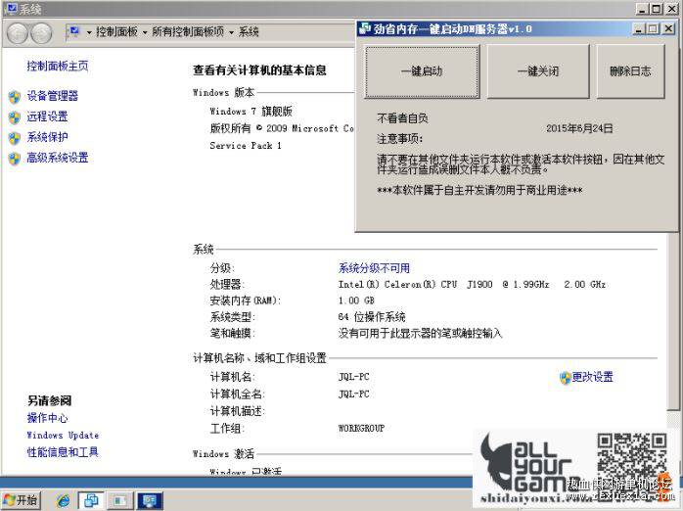Viewport: 683px width, 511px height.
Task: Minimize the DNF server launcher window
Action: point(639,28)
